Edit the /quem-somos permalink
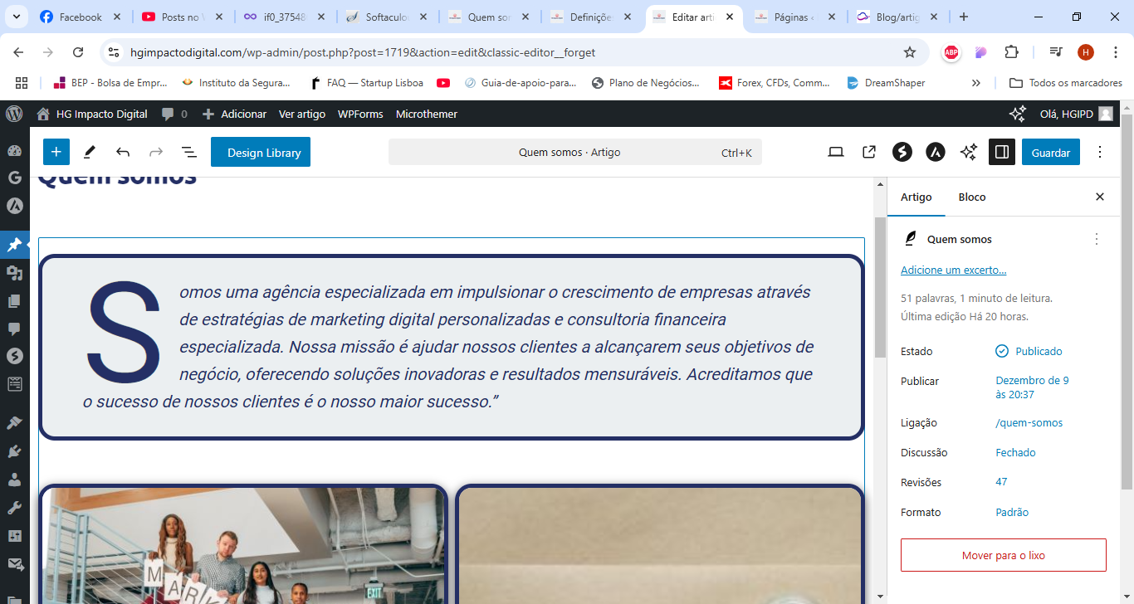Viewport: 1134px width, 604px height. [x=1029, y=422]
